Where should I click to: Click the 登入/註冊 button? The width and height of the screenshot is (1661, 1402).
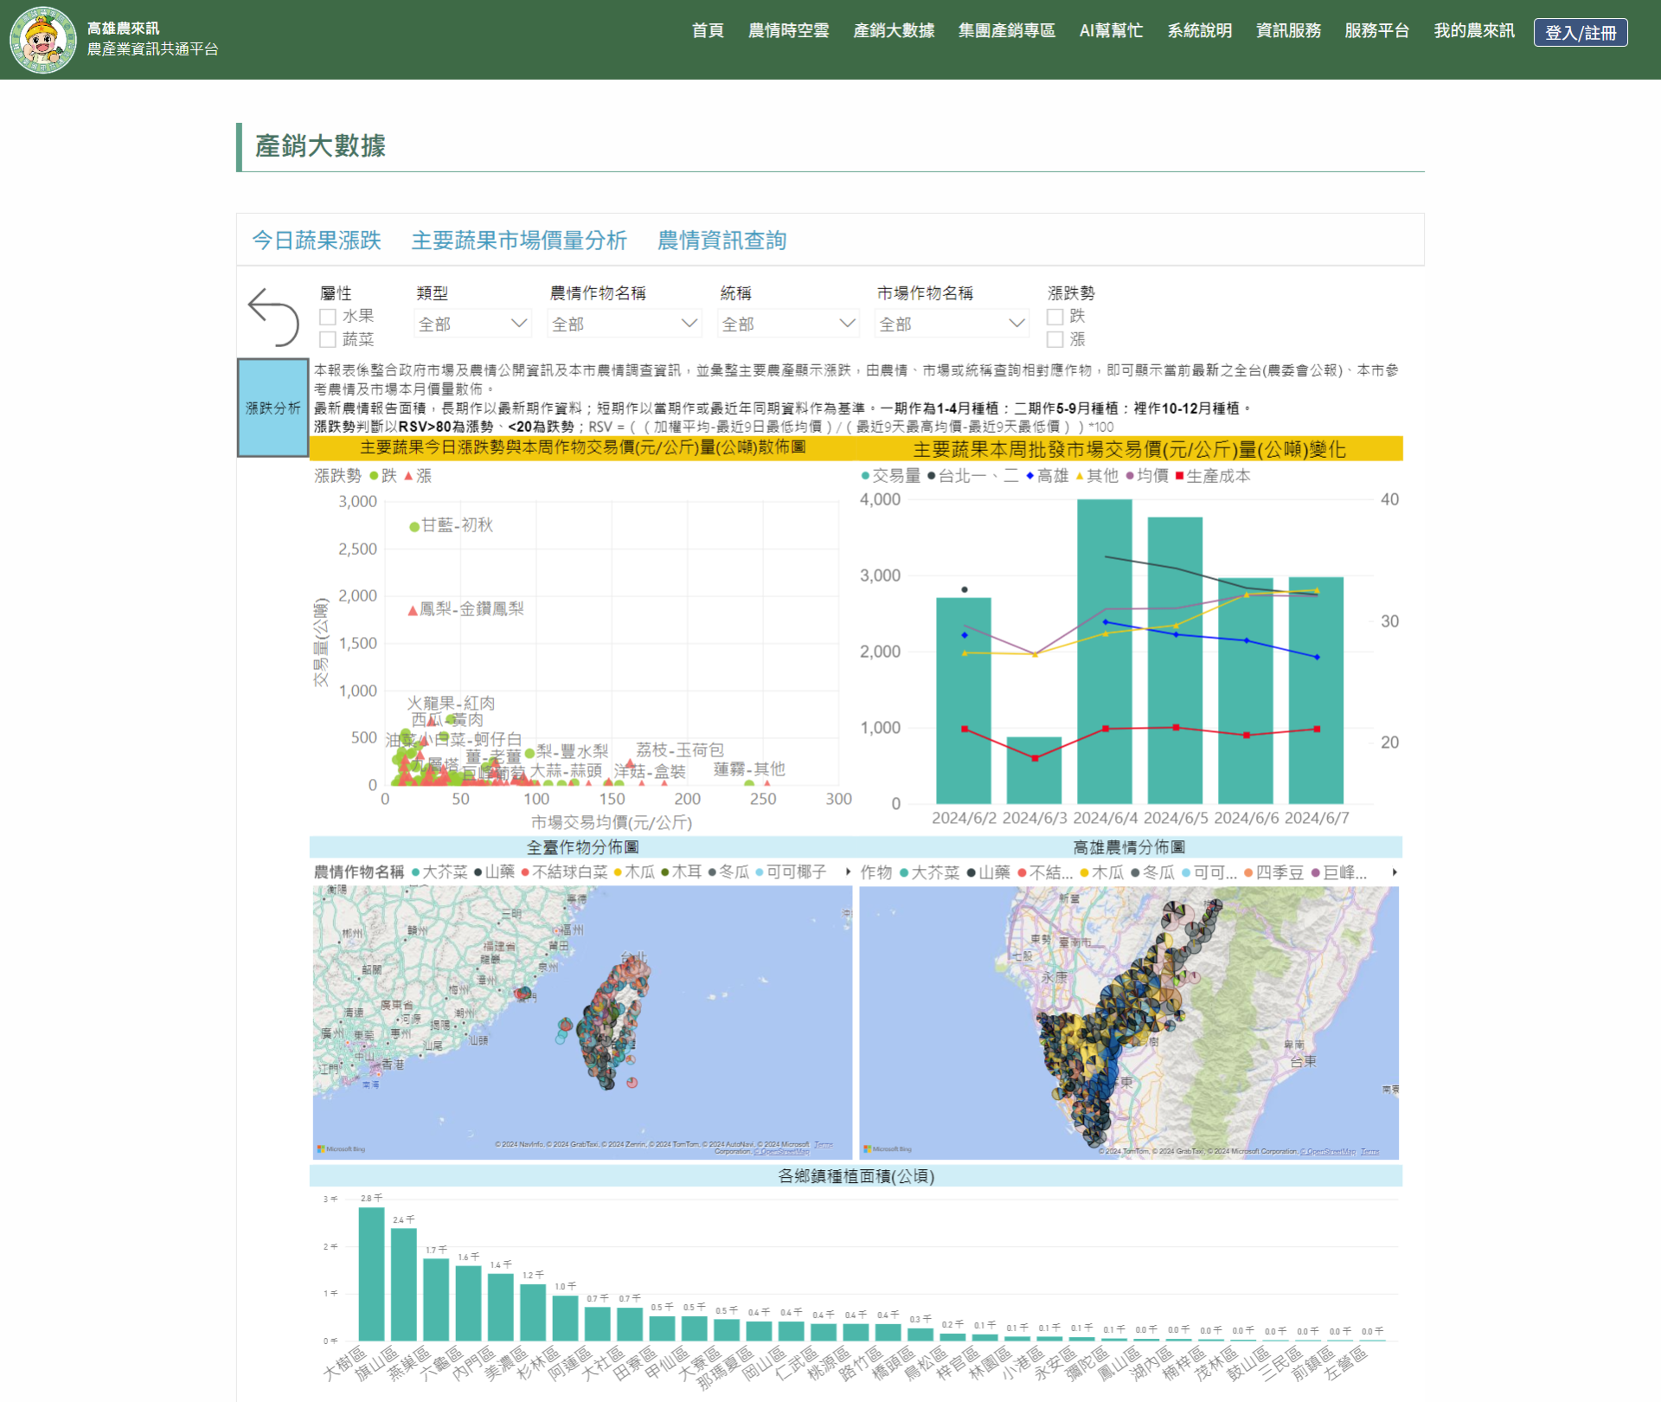point(1580,33)
